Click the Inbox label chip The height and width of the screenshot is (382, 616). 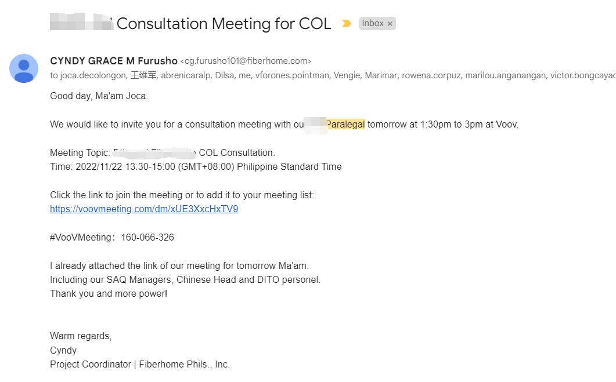[x=372, y=24]
